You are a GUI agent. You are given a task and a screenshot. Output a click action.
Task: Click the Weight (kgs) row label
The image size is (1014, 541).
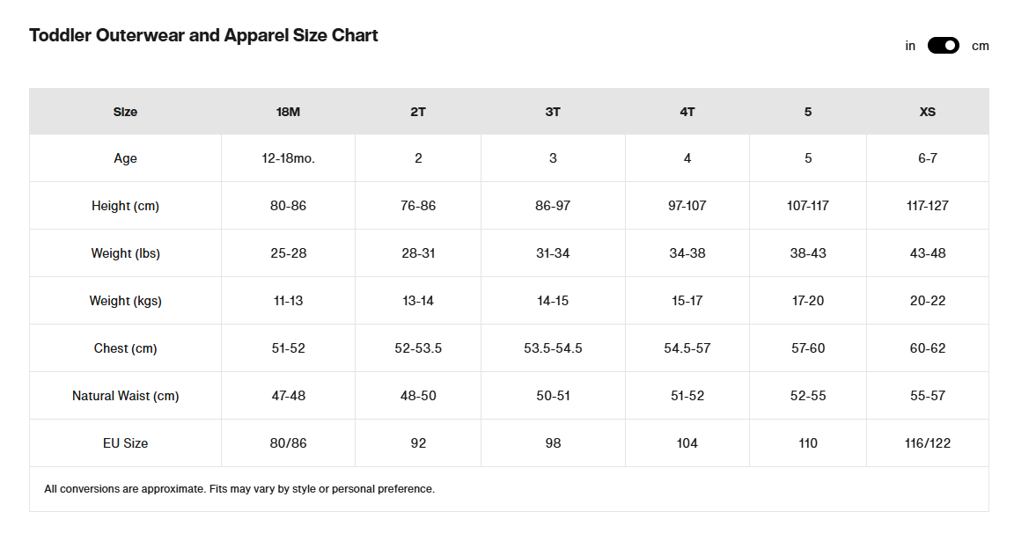[125, 301]
